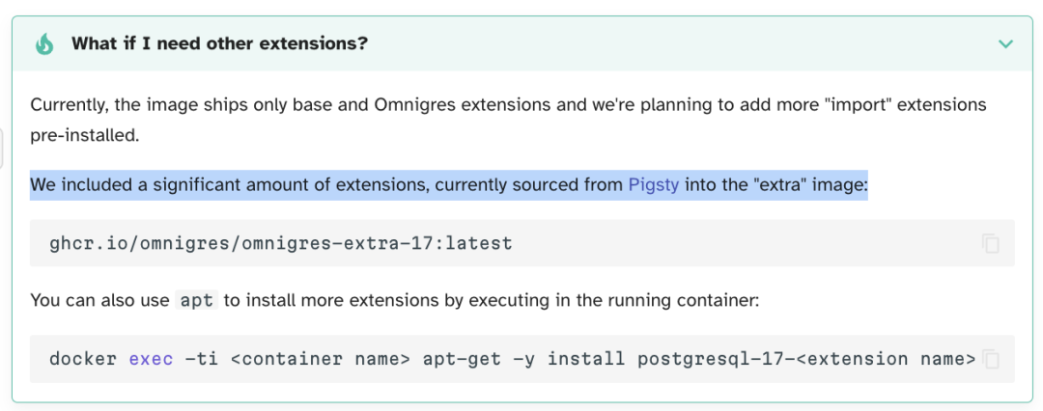Viewport: 1043px width, 411px height.
Task: Click the word "Omnigres" in the first paragraph
Action: click(412, 104)
